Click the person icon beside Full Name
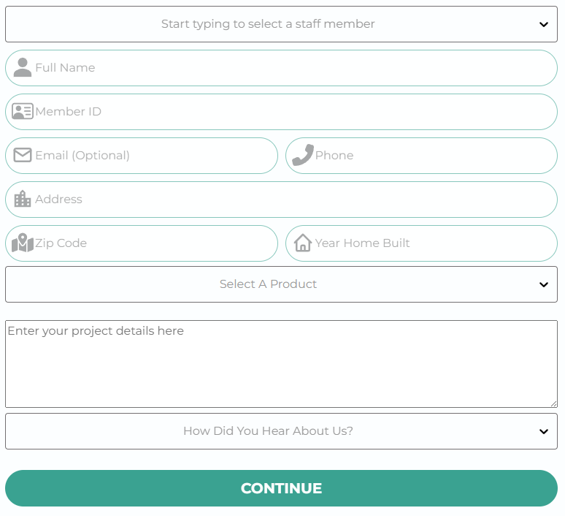Viewport: 565px width, 516px height. [x=23, y=67]
